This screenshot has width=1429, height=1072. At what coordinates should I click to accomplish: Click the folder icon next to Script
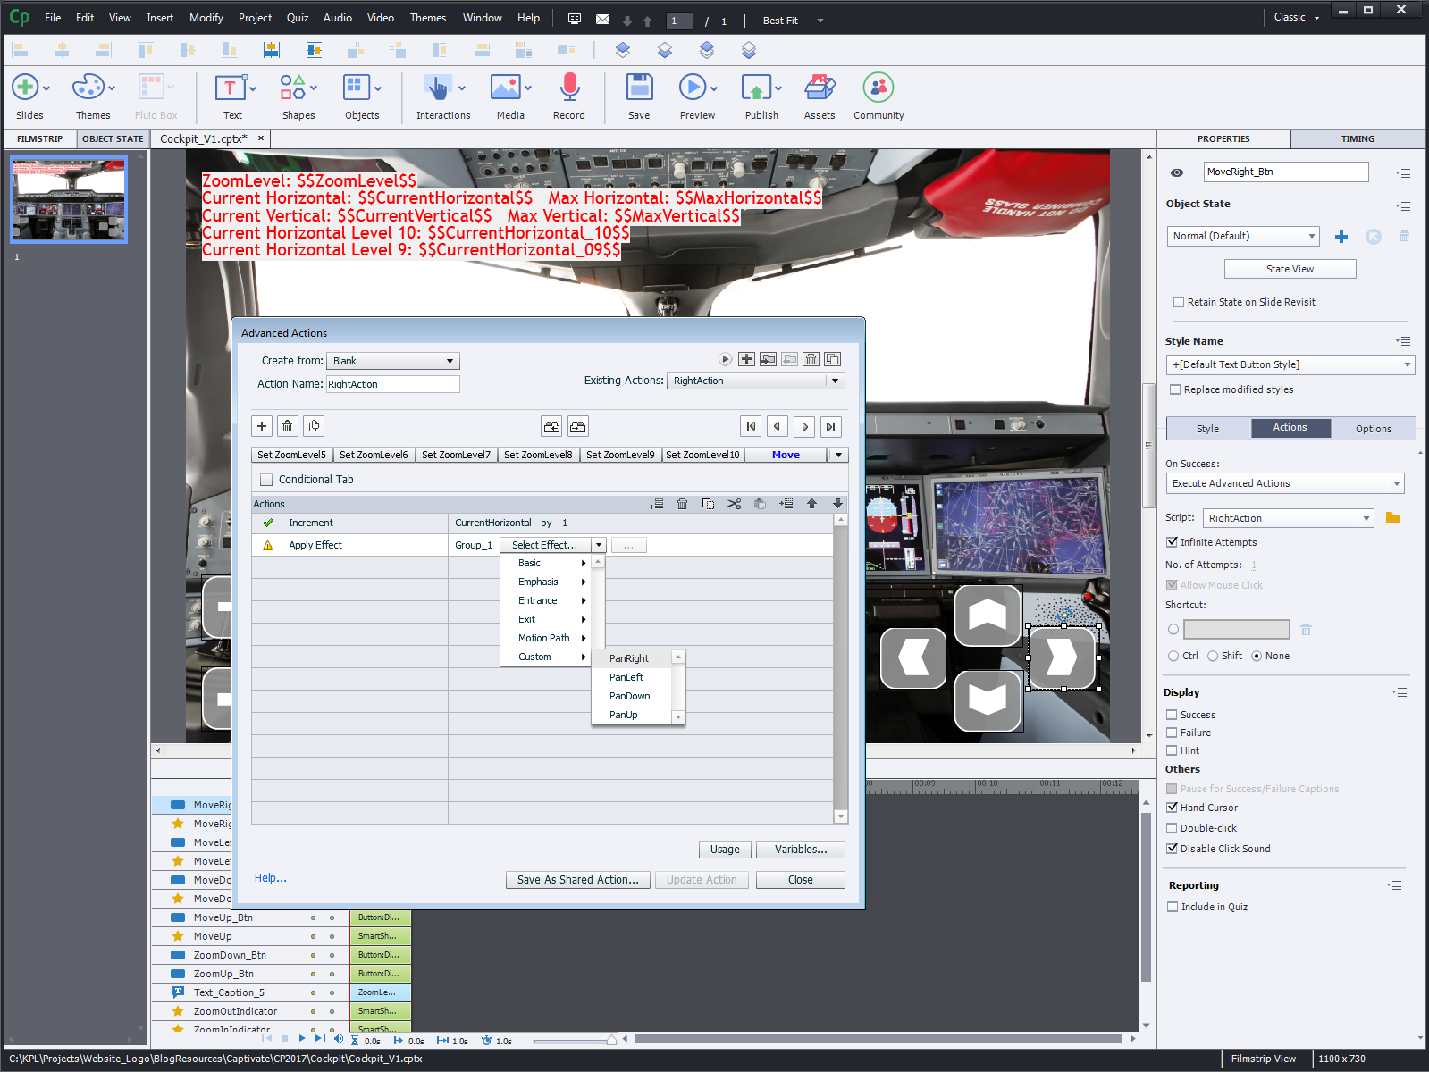pyautogui.click(x=1392, y=518)
